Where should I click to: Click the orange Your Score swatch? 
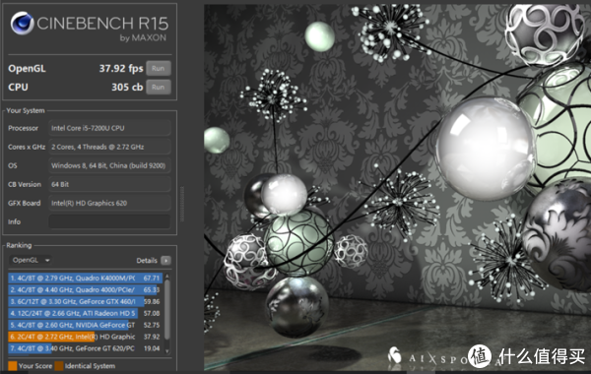(13, 366)
